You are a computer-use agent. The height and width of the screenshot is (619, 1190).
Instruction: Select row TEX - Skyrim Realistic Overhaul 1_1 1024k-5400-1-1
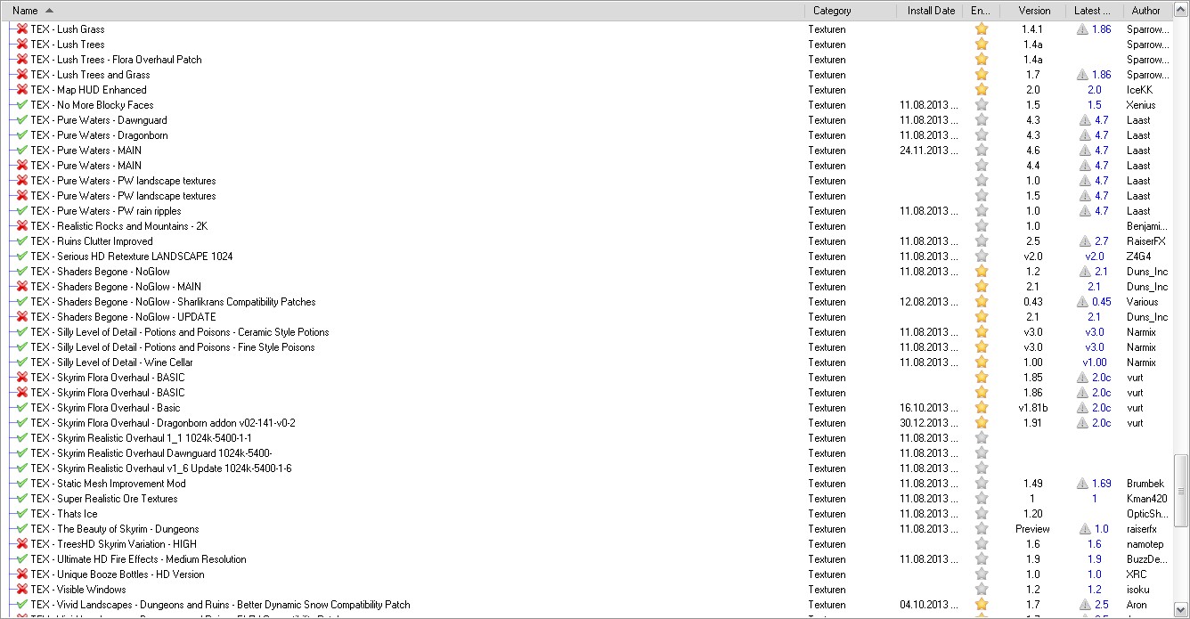pyautogui.click(x=588, y=438)
